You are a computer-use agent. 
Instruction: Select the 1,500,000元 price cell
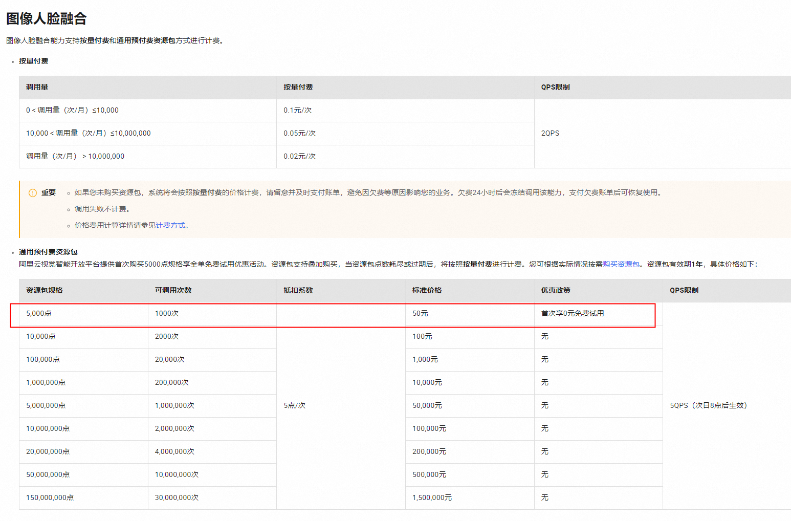(x=470, y=498)
